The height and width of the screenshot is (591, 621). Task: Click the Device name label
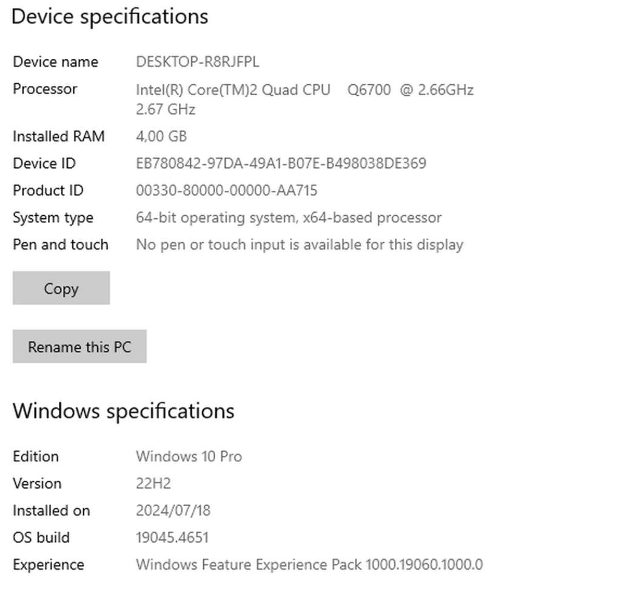pyautogui.click(x=55, y=61)
